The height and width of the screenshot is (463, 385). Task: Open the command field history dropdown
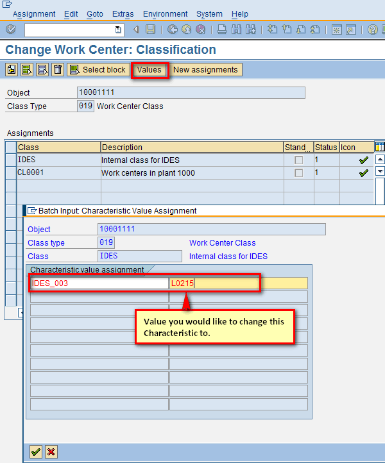point(118,29)
